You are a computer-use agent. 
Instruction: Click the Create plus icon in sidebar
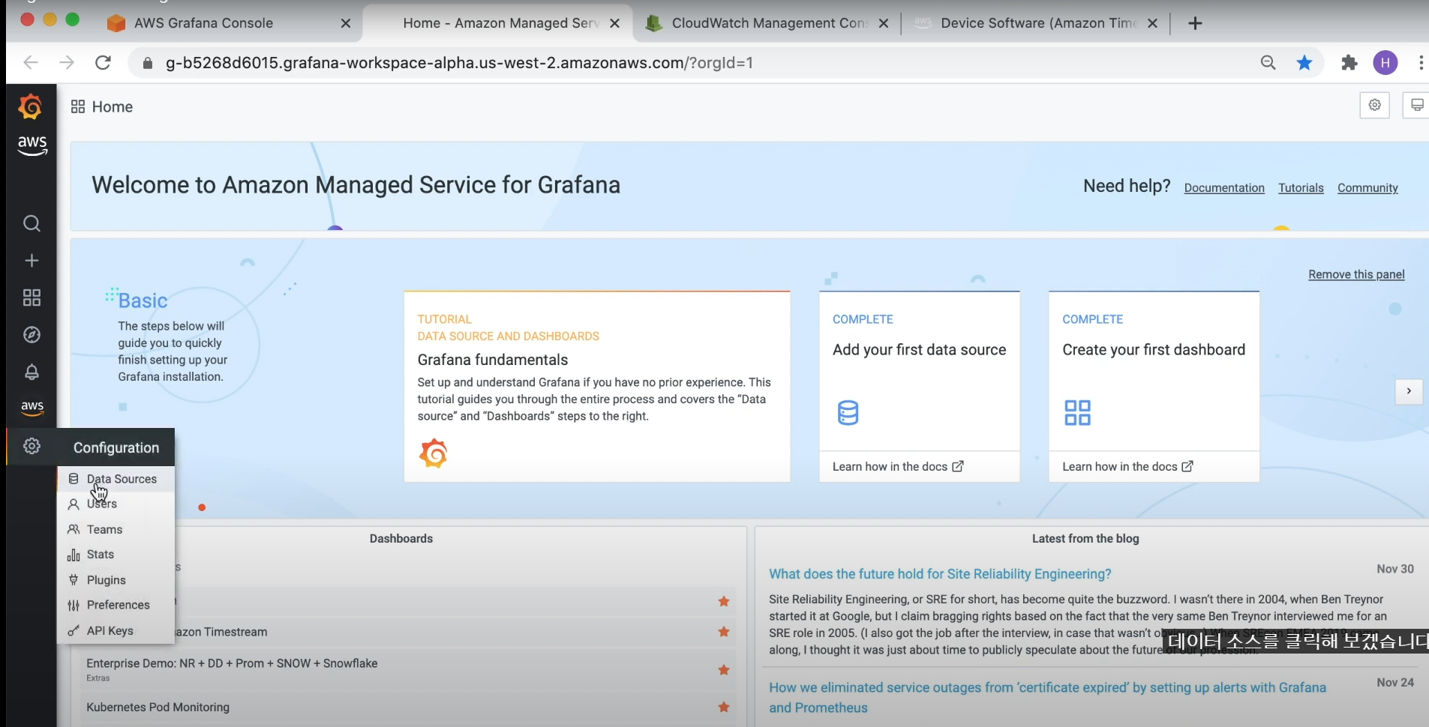point(32,261)
